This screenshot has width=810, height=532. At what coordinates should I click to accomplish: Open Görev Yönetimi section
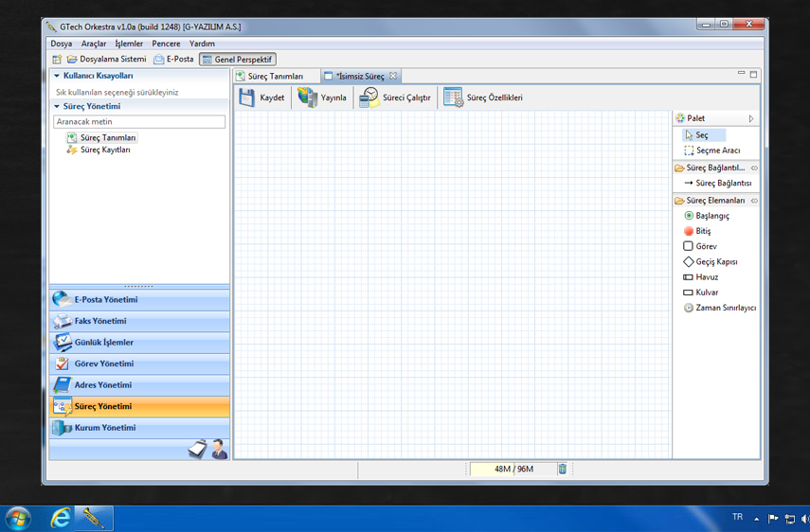(x=139, y=364)
